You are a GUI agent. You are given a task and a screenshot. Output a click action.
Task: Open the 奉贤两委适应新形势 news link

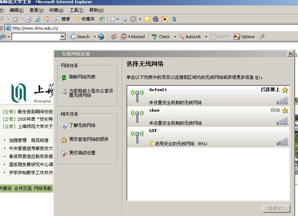[x=31, y=157]
